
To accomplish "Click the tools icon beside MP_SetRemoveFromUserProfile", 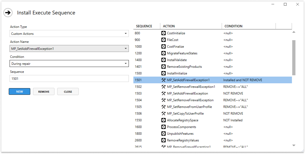I will (164, 107).
